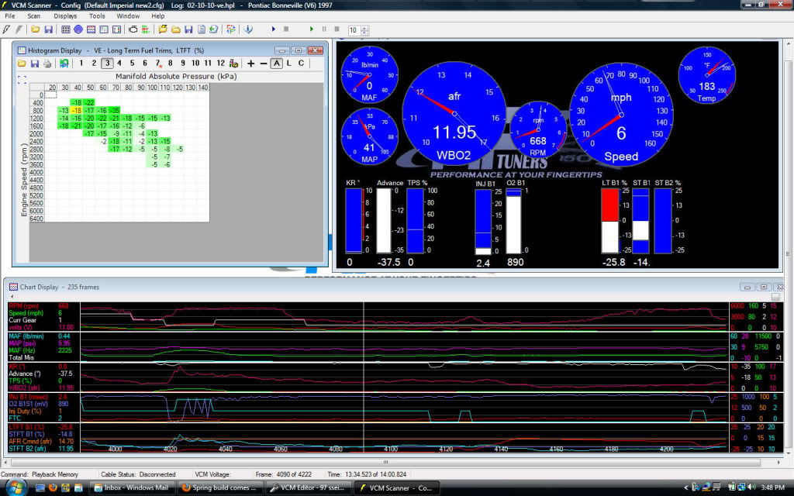This screenshot has width=794, height=496.
Task: Click the VCM Scanner taskbar button
Action: point(397,488)
